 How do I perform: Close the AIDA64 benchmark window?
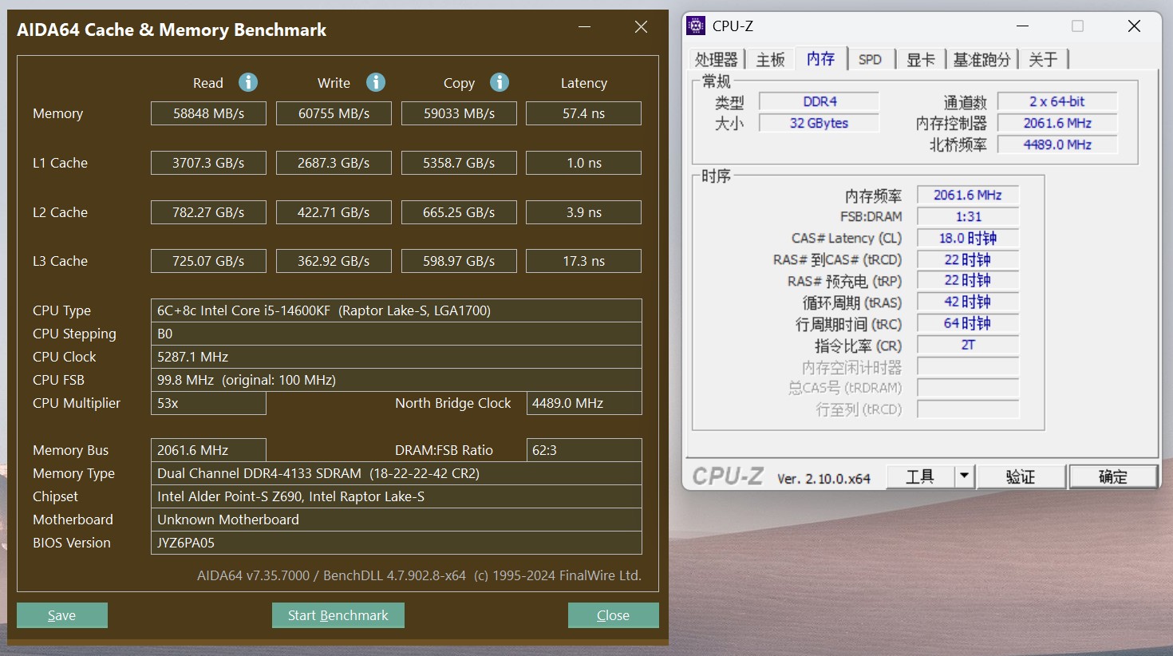641,27
